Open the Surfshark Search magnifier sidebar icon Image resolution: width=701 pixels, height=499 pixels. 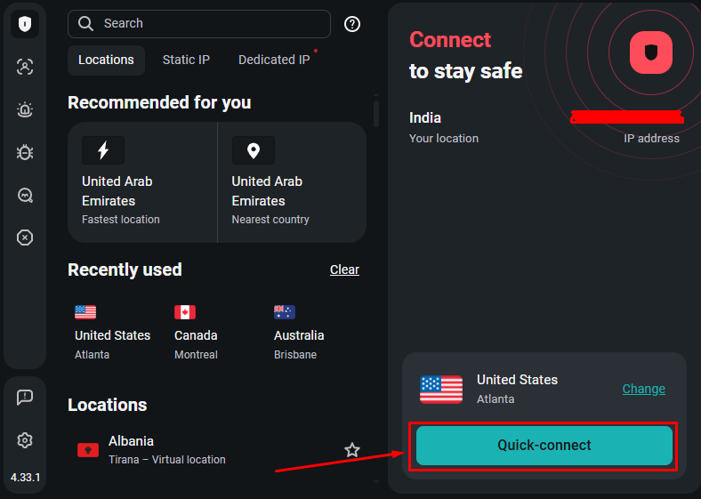[x=25, y=195]
